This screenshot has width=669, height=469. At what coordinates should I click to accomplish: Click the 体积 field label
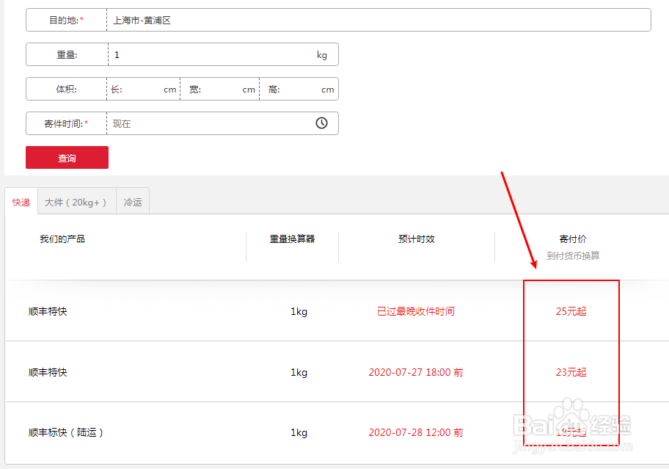click(x=66, y=90)
